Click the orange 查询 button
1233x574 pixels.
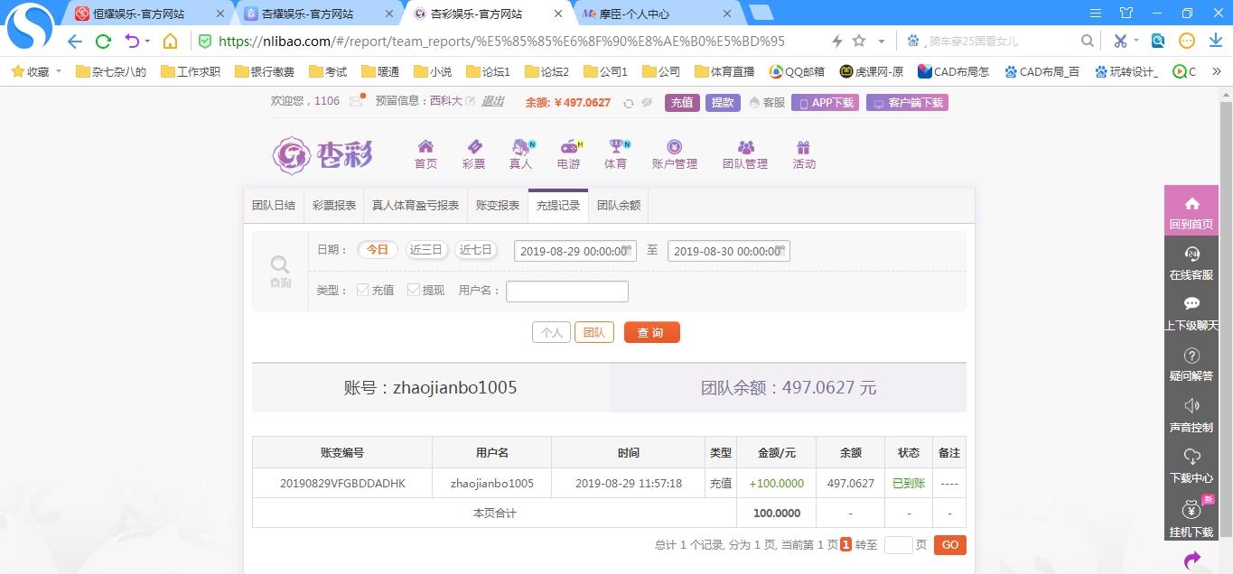(x=650, y=332)
